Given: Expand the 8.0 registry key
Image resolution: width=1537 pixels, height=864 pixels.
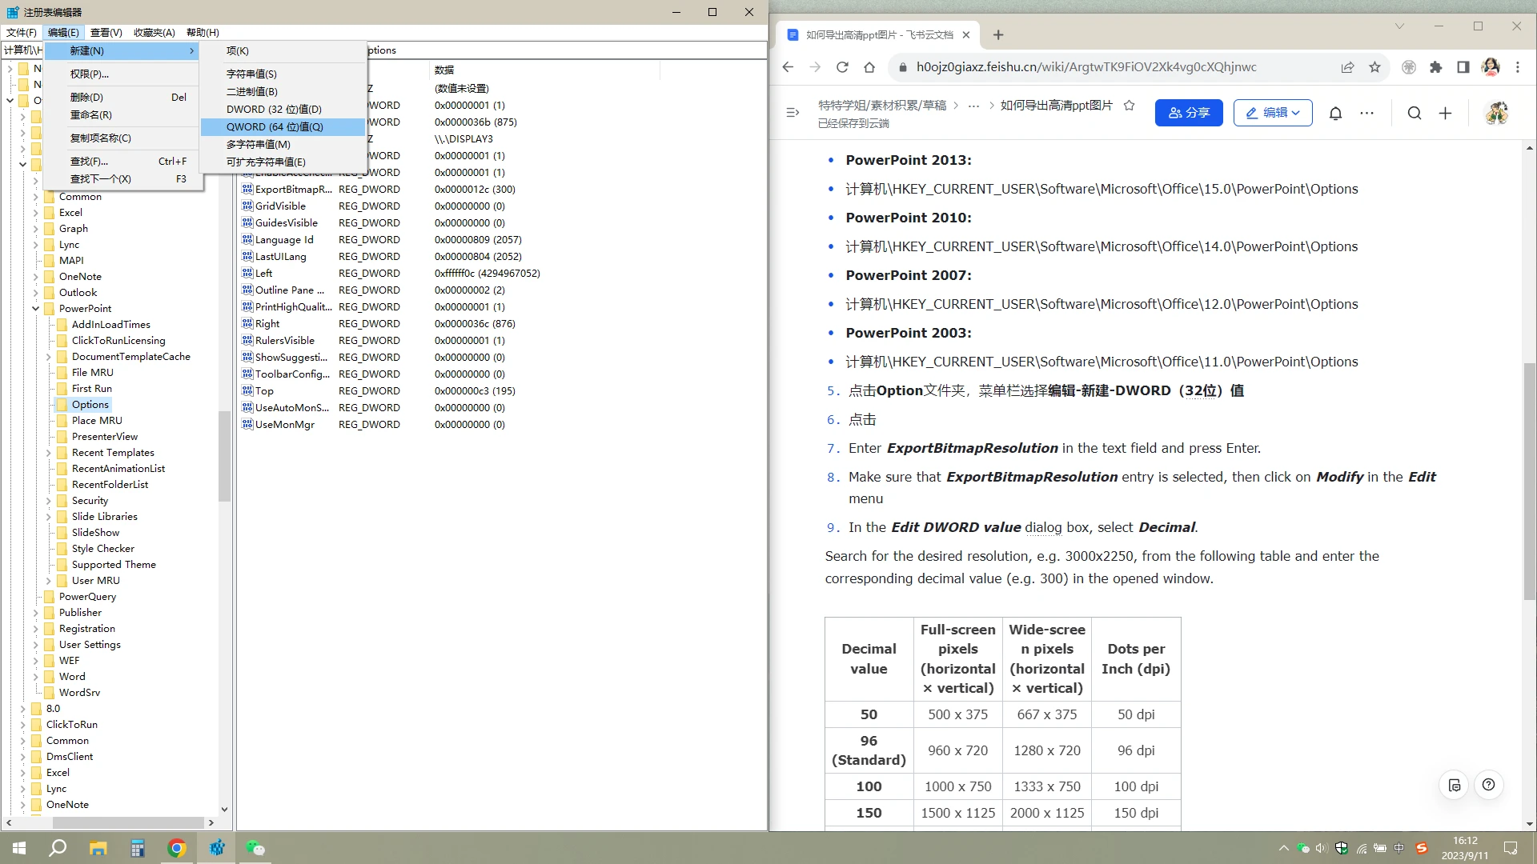Looking at the screenshot, I should pyautogui.click(x=22, y=709).
